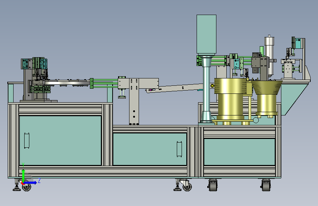
Task: Click the blue Z axis arrow of the triad
Action: (x=31, y=183)
